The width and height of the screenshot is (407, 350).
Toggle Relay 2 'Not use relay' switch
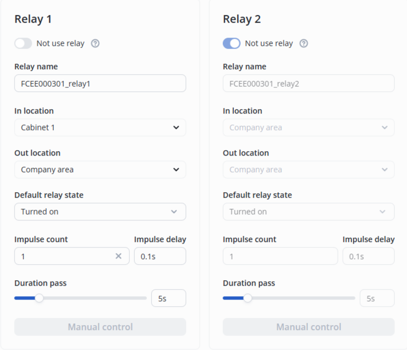pos(232,43)
